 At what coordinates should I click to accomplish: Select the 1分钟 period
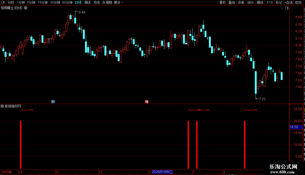21,2
